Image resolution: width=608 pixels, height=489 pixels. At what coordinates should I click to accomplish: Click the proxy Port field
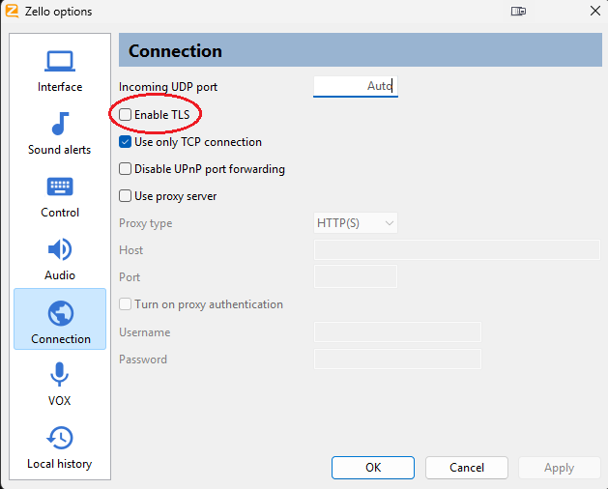click(x=356, y=276)
